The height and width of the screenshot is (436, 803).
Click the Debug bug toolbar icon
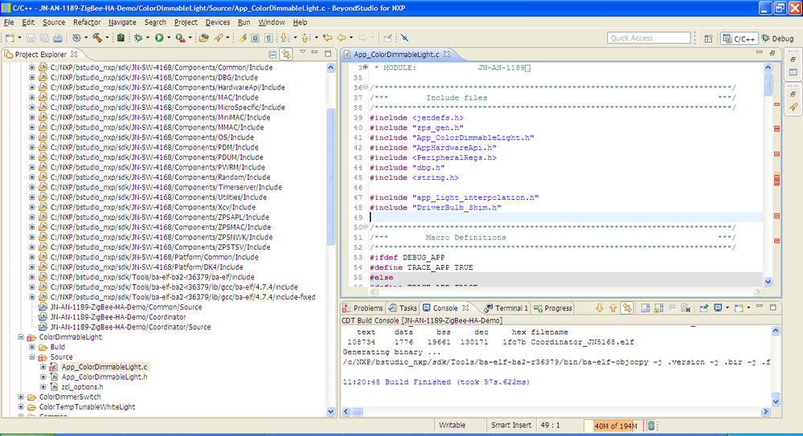138,38
